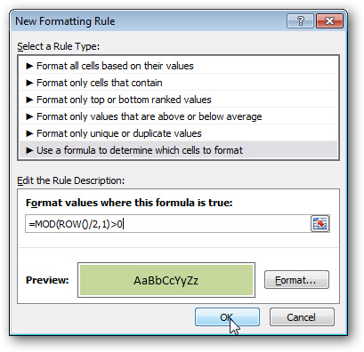Click the arrow bullet before 'Format only cells that contain'
The height and width of the screenshot is (352, 364).
pos(29,83)
